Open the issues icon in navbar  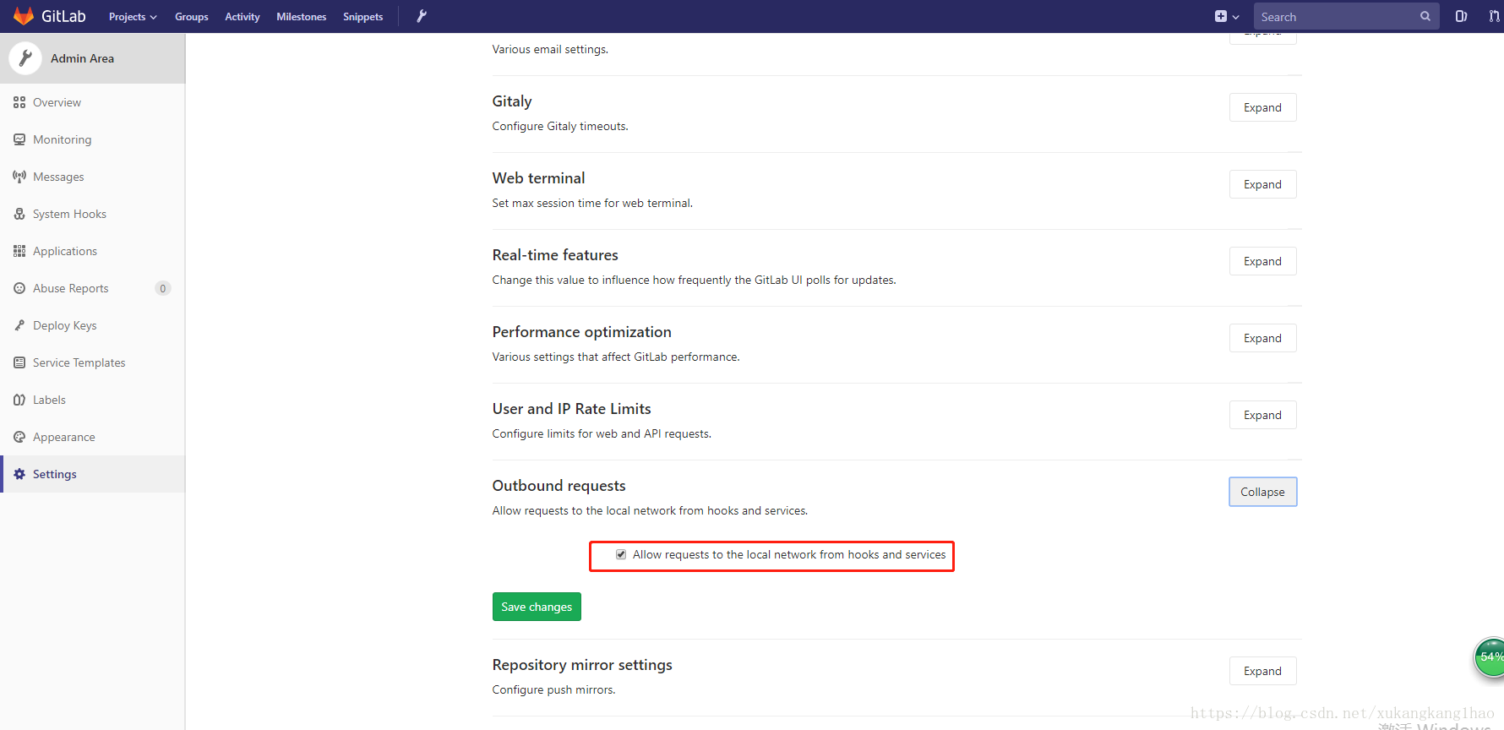(x=1461, y=16)
